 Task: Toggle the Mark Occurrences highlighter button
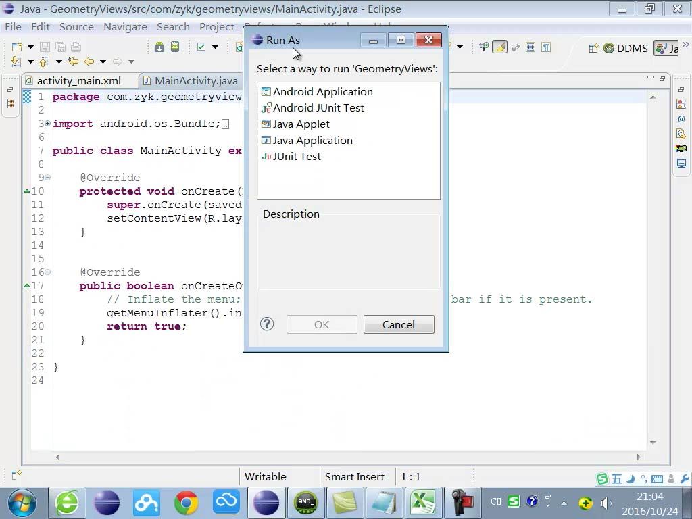pos(499,47)
